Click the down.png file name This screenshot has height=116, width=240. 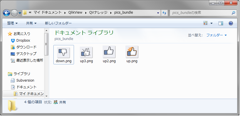pyautogui.click(x=64, y=61)
